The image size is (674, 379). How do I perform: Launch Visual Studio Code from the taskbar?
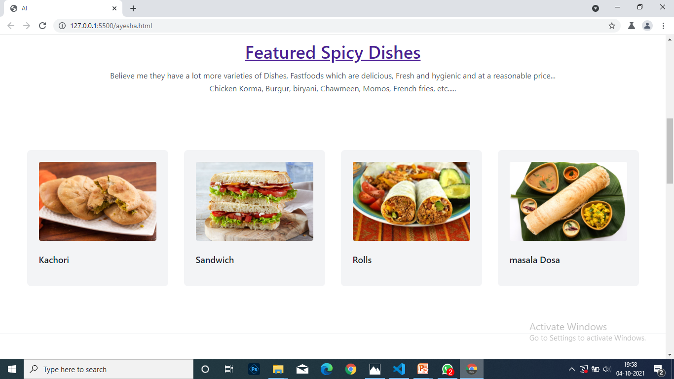pos(399,369)
